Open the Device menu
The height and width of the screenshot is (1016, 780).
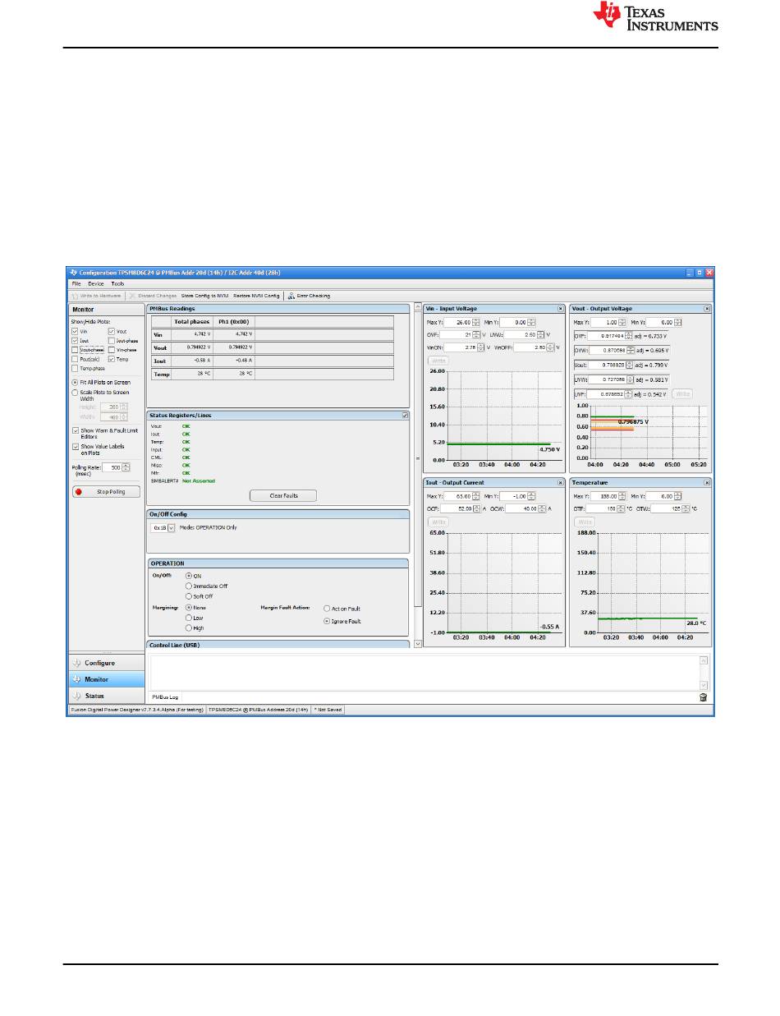tap(96, 283)
